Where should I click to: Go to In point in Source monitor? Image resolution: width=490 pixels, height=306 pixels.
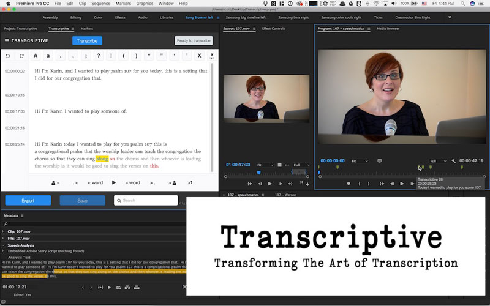coord(250,184)
